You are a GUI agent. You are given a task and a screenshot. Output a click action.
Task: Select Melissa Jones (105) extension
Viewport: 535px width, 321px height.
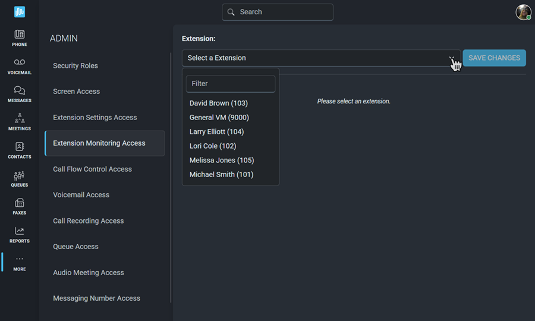tap(222, 160)
